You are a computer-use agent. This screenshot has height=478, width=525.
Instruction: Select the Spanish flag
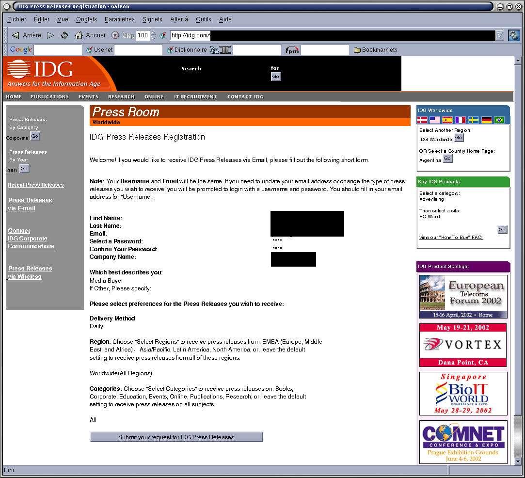[x=447, y=120]
